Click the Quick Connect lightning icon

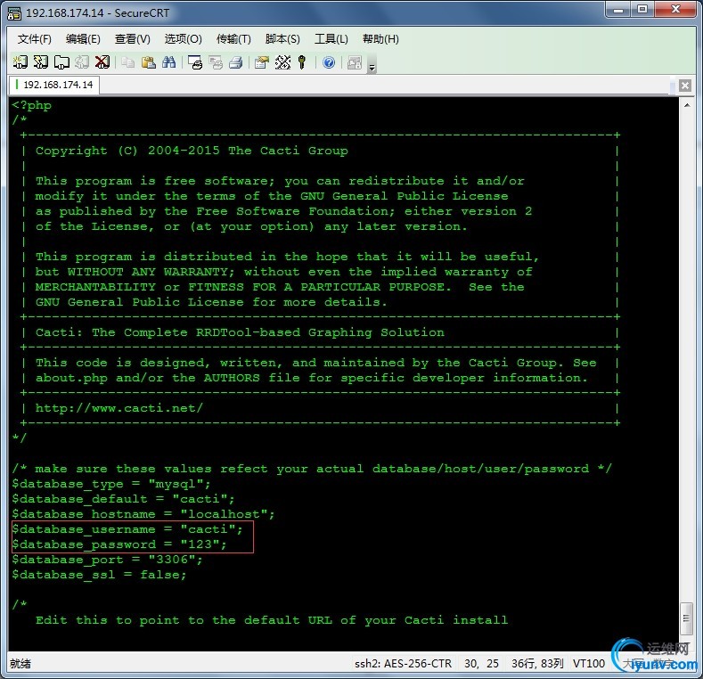point(41,62)
